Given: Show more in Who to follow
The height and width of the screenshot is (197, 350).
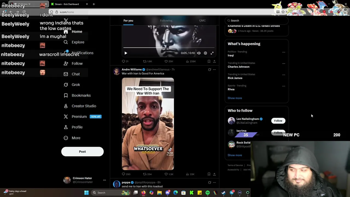Looking at the screenshot, I should click(235, 155).
